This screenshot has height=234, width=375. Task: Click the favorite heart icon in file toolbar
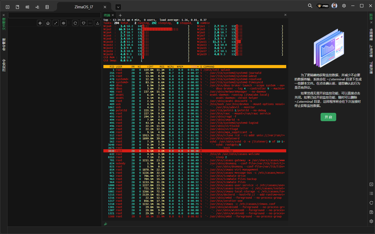[84, 23]
